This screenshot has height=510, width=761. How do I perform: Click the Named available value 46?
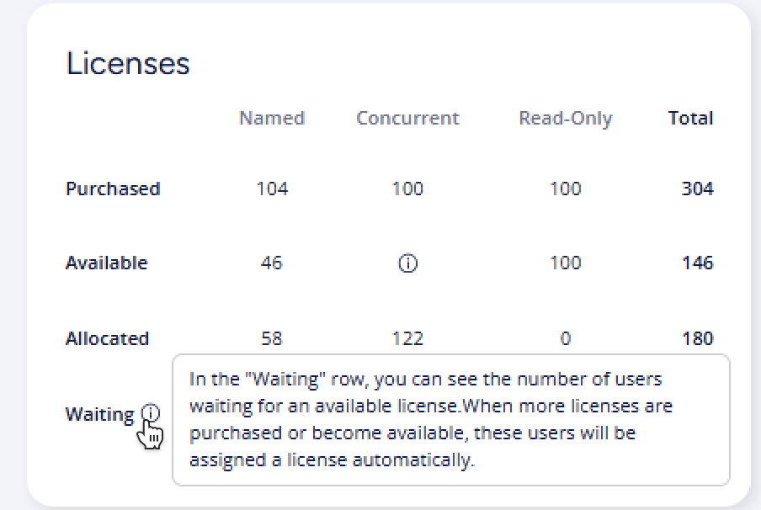tap(271, 263)
